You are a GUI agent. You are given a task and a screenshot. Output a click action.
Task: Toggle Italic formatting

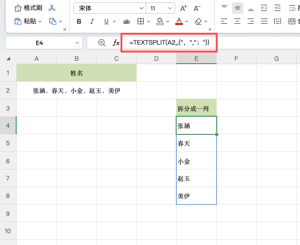92,21
